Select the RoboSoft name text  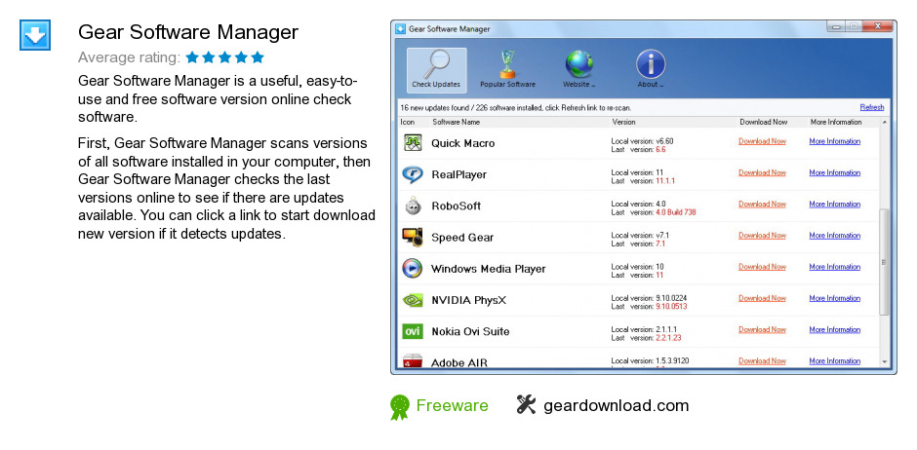point(457,206)
